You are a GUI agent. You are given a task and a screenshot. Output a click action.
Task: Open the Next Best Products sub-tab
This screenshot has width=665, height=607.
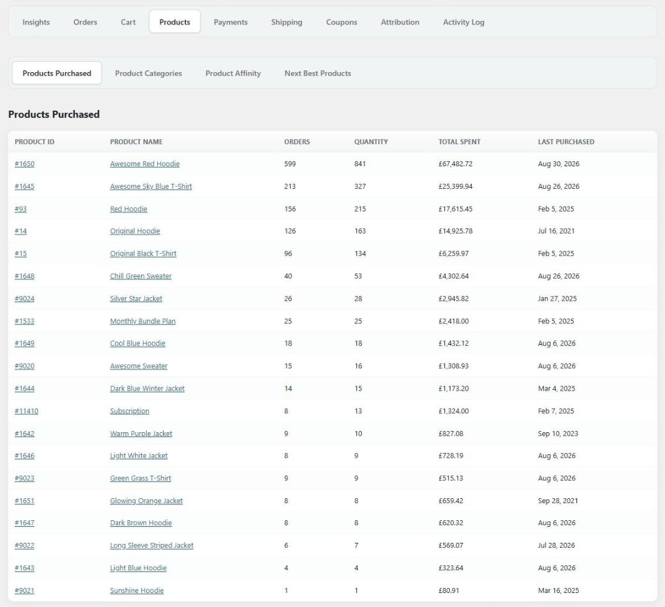pyautogui.click(x=318, y=73)
